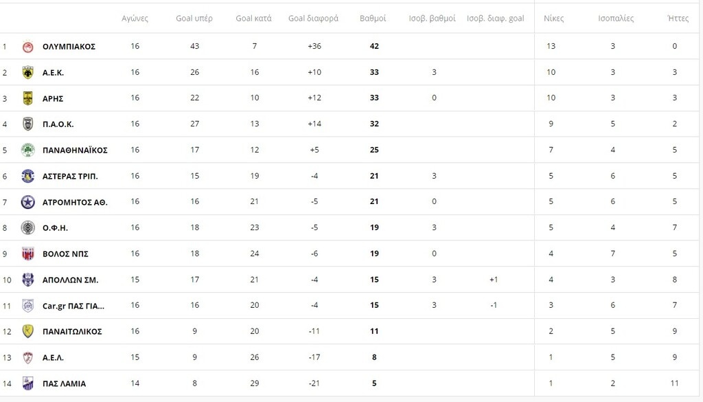
Task: Sort table by Βαθμοί column header
Action: pyautogui.click(x=373, y=19)
